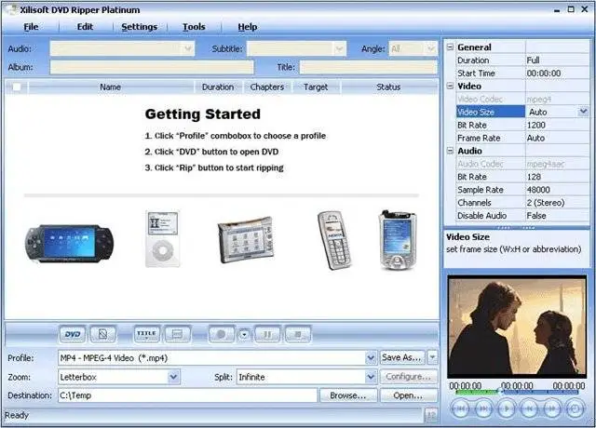
Task: Click the round Rip record button
Action: click(x=221, y=334)
